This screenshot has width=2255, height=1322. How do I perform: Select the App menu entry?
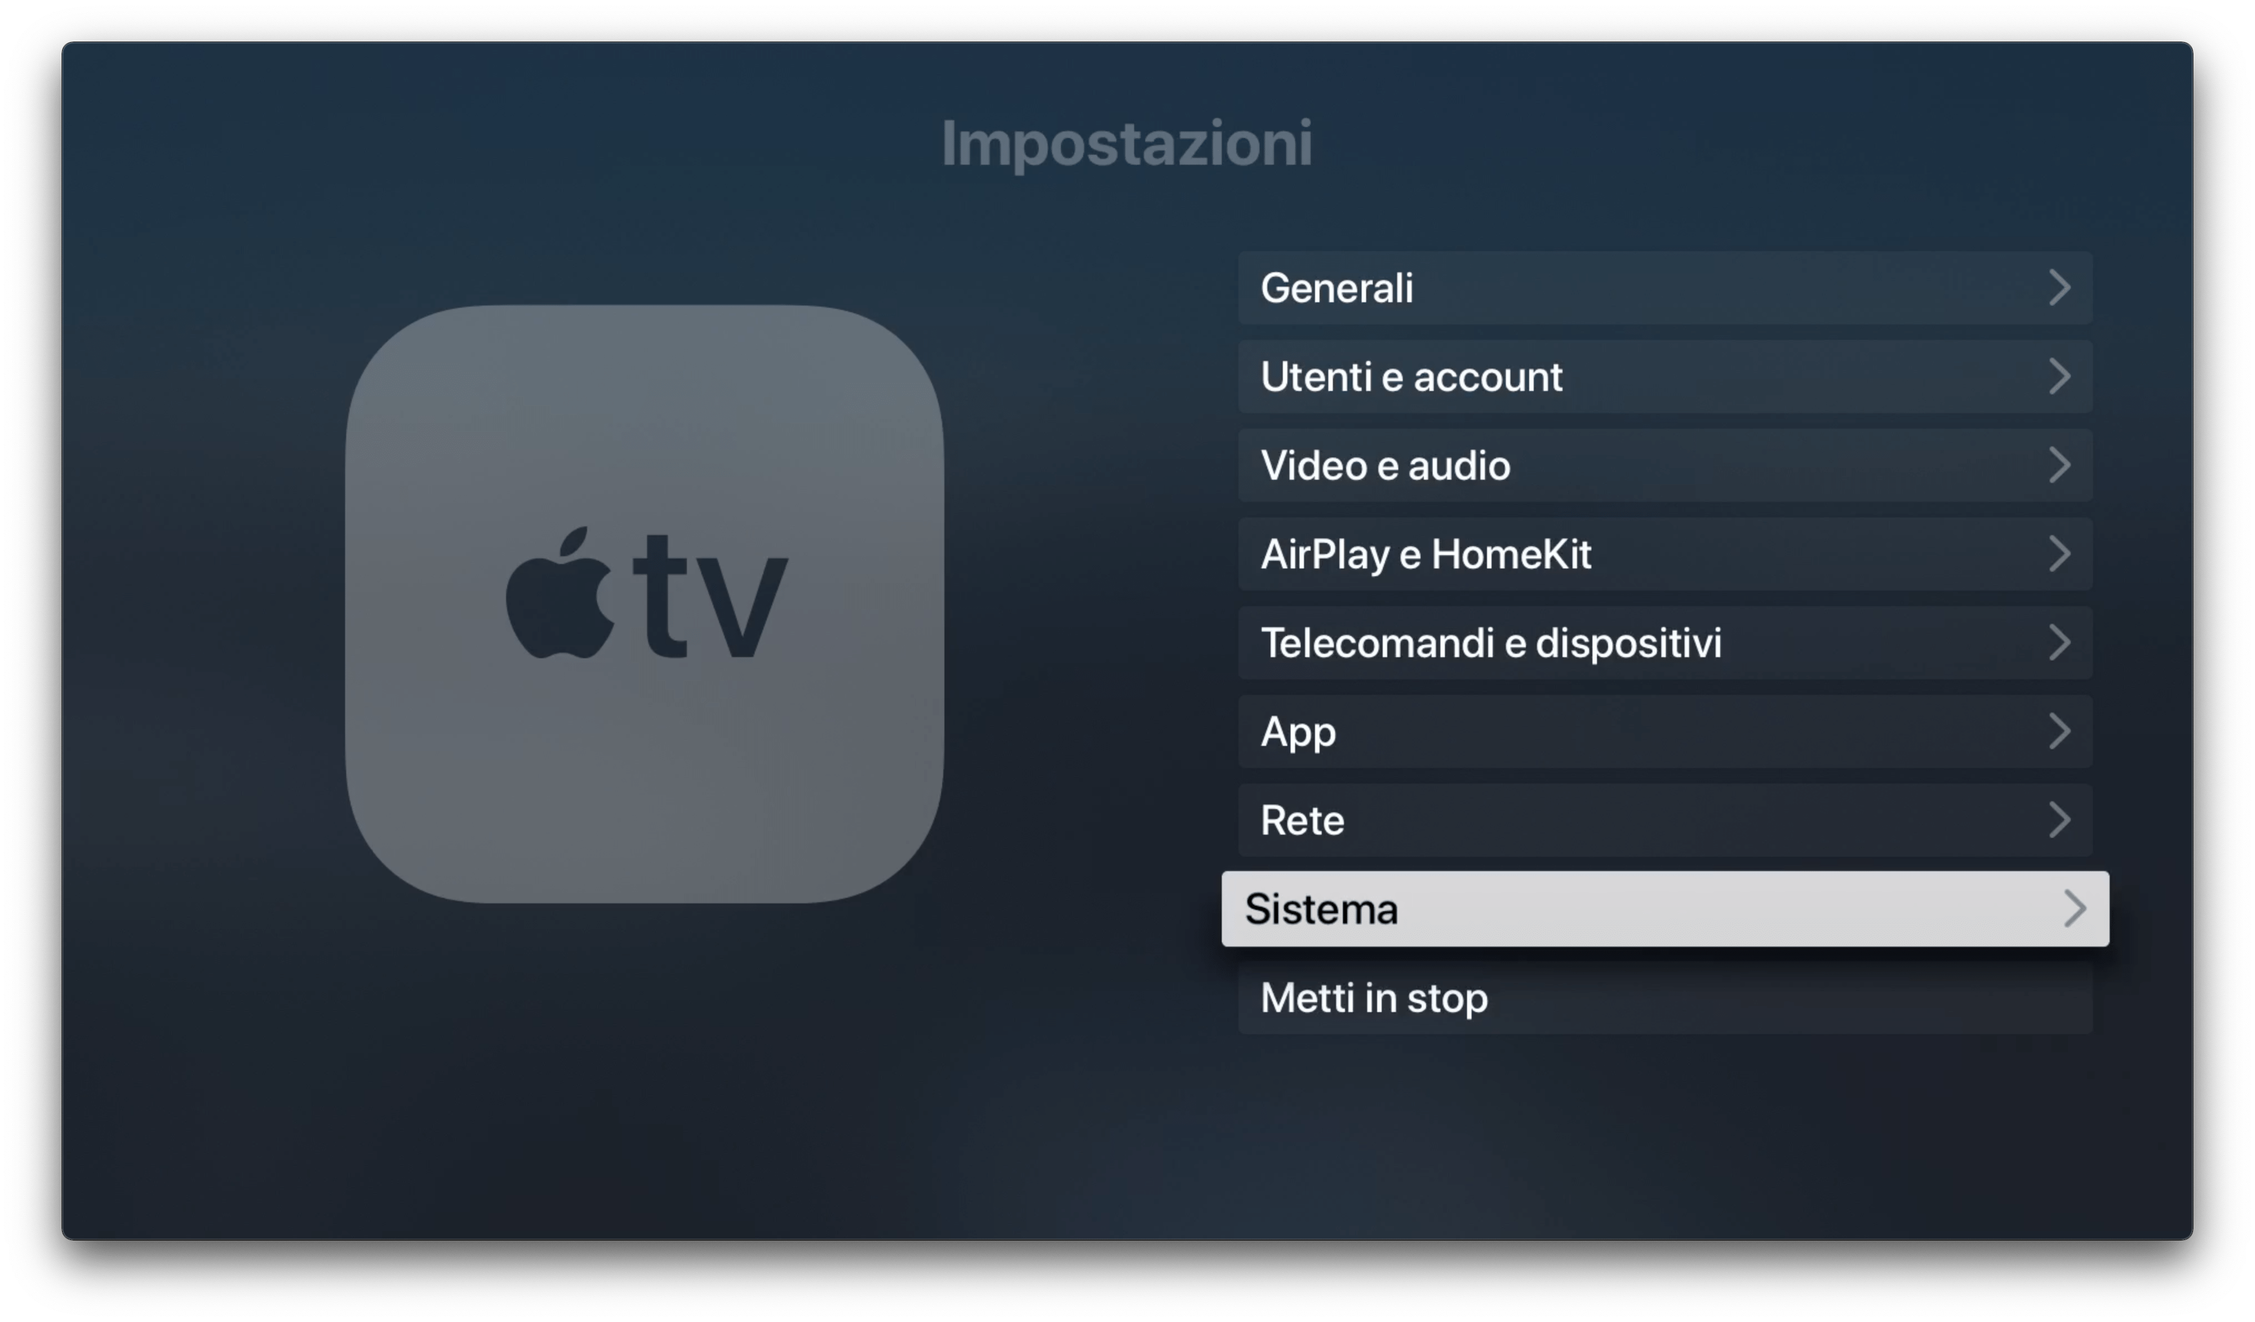point(1665,731)
